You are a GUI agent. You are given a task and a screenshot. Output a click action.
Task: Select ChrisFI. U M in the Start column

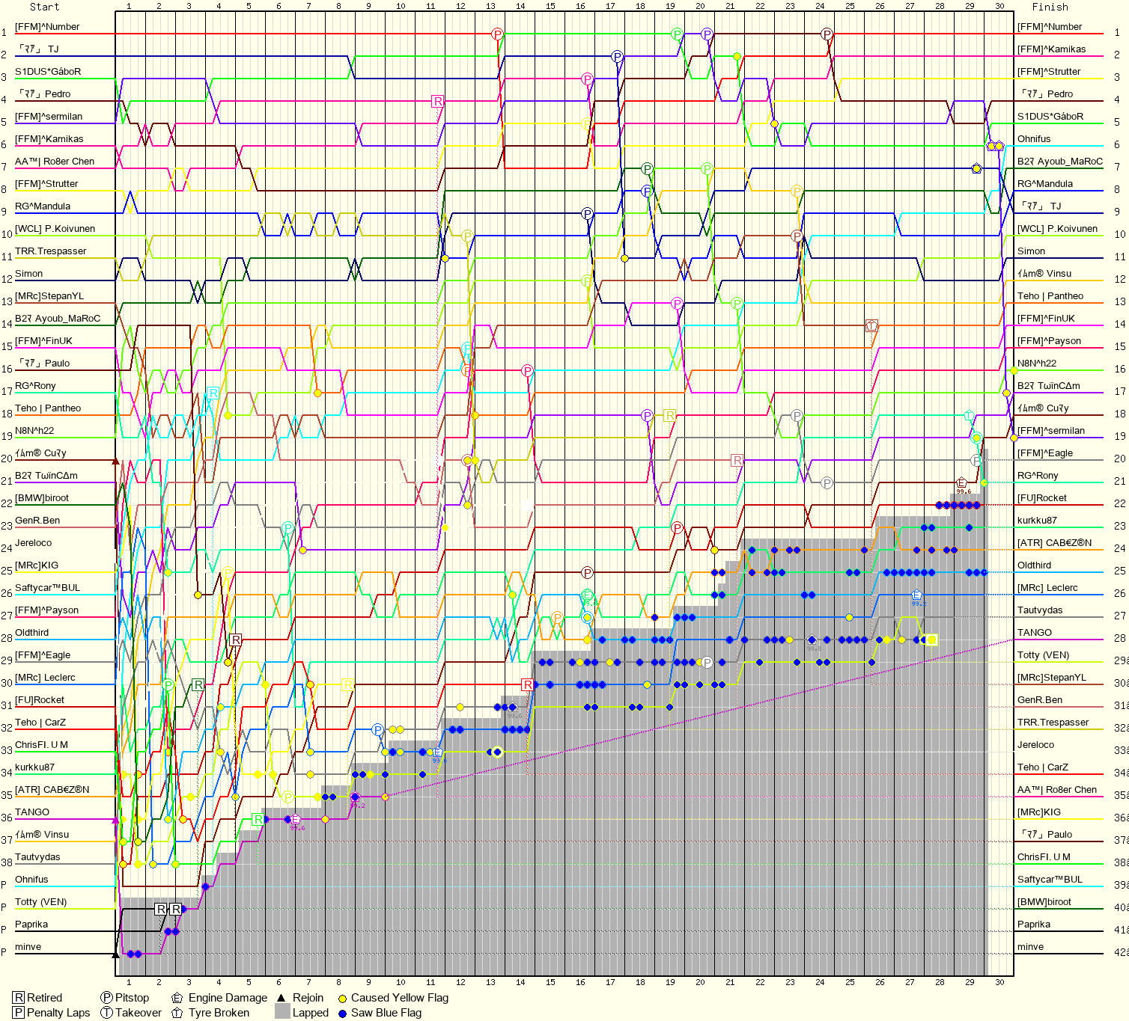tap(41, 745)
